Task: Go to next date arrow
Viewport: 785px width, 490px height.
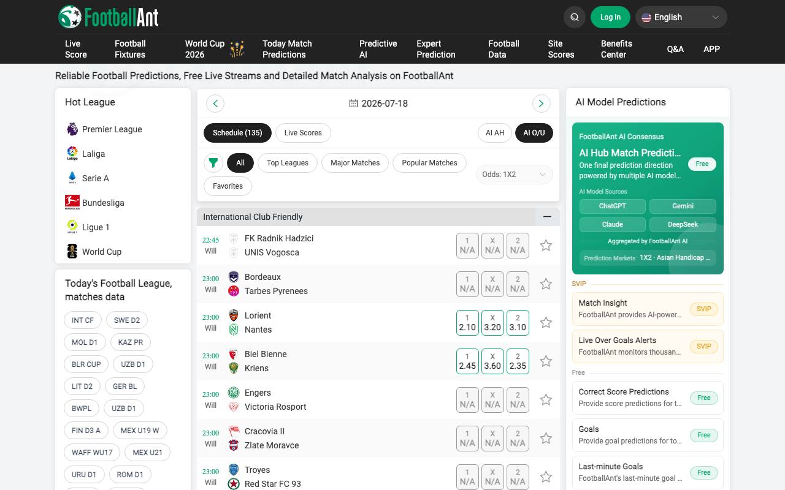Action: (x=541, y=104)
